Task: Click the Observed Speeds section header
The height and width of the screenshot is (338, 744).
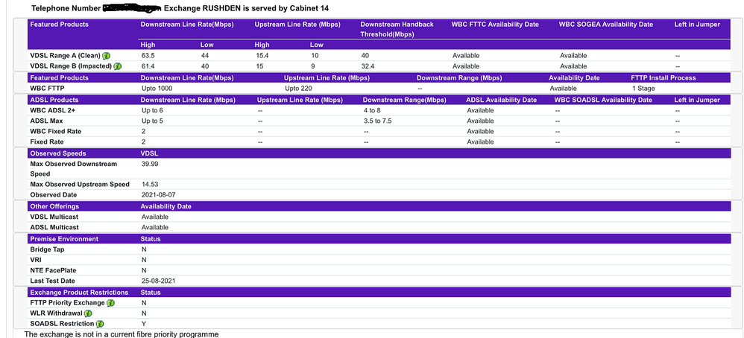Action: coord(57,153)
